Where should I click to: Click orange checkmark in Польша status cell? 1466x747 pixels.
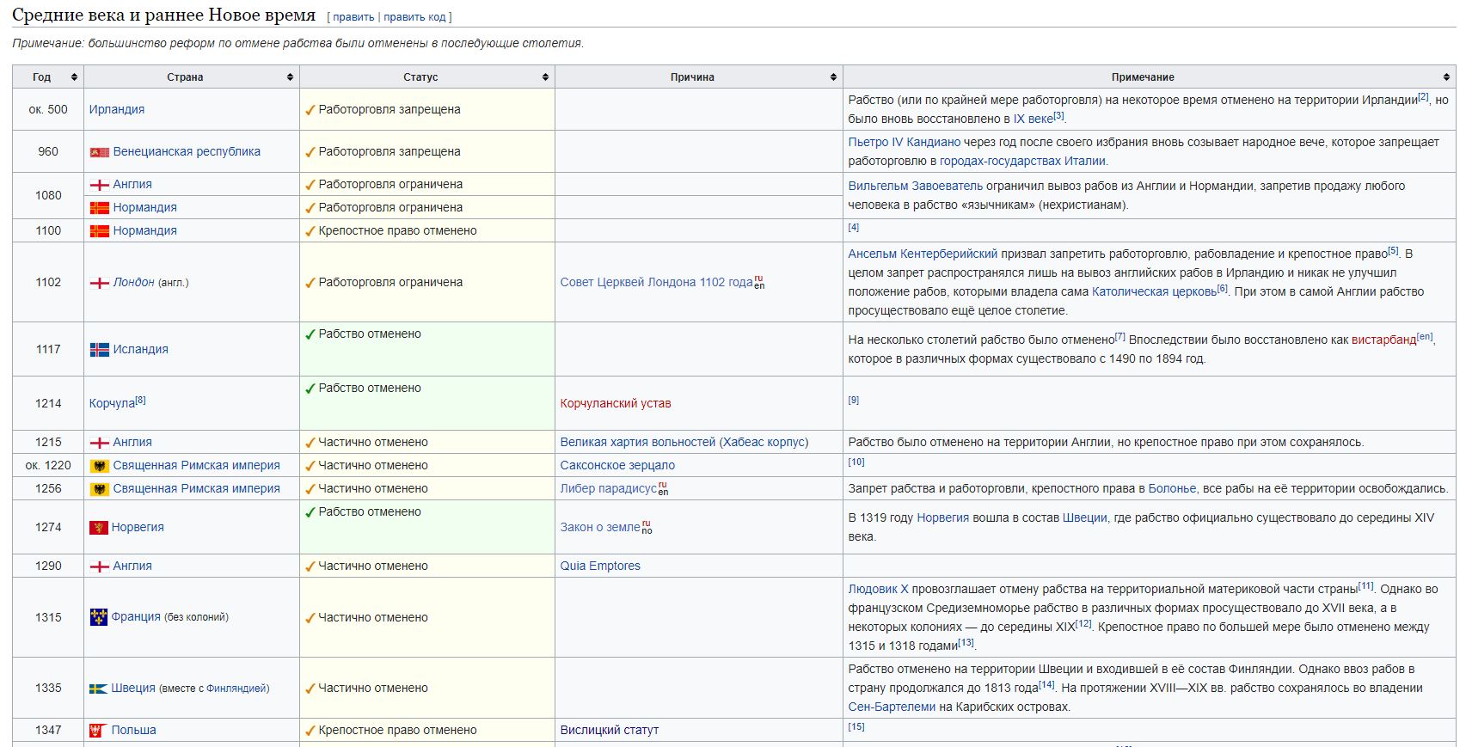click(310, 731)
